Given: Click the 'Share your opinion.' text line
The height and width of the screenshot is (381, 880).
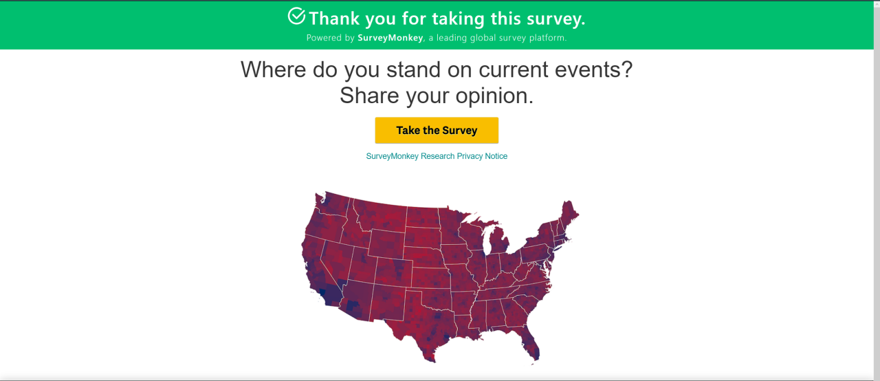Looking at the screenshot, I should 437,96.
